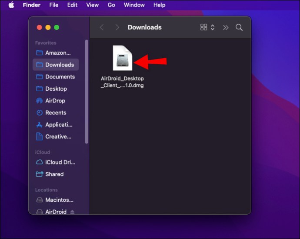Open Desktop in the sidebar

coord(56,89)
